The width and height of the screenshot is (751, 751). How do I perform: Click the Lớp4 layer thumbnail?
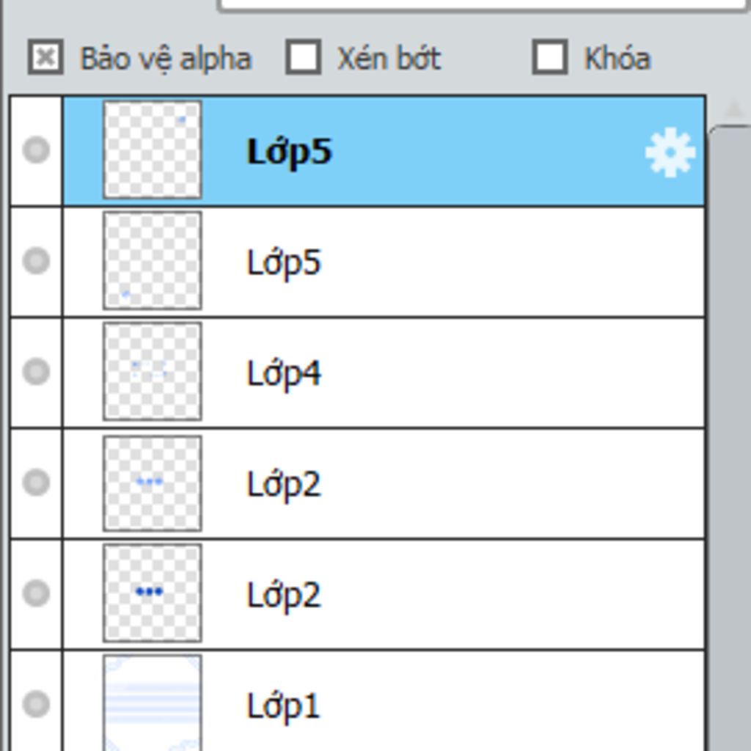(x=153, y=371)
